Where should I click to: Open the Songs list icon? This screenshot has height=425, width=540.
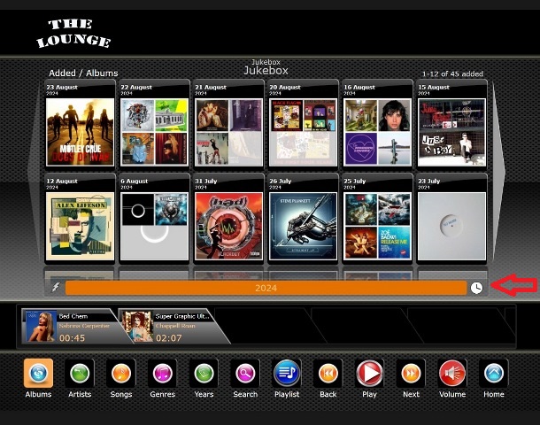121,374
